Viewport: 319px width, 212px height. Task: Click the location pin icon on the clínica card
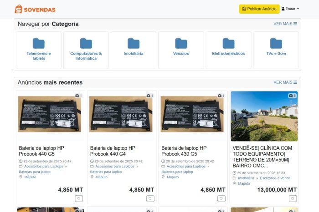(x=234, y=183)
